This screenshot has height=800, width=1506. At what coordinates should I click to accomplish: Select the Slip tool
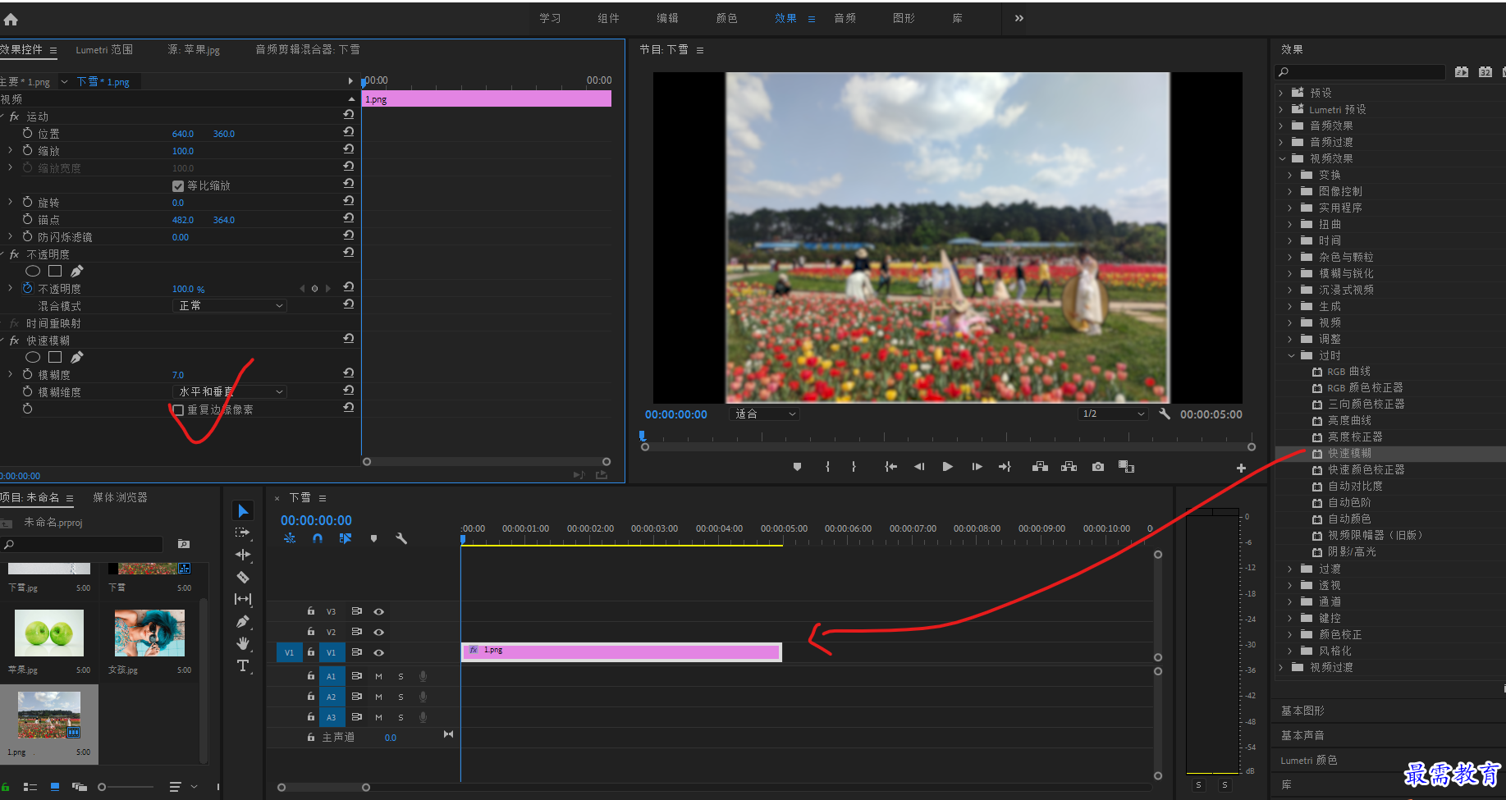tap(243, 599)
